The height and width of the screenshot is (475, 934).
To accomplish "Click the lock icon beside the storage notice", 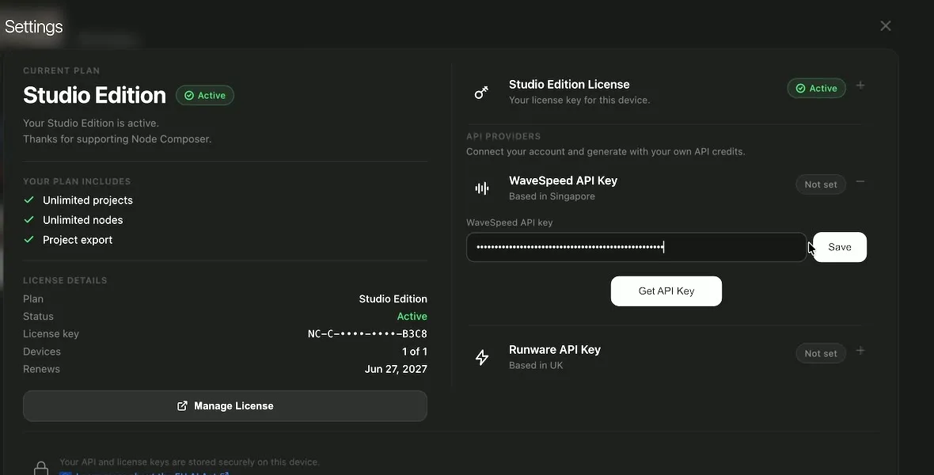I will point(41,469).
